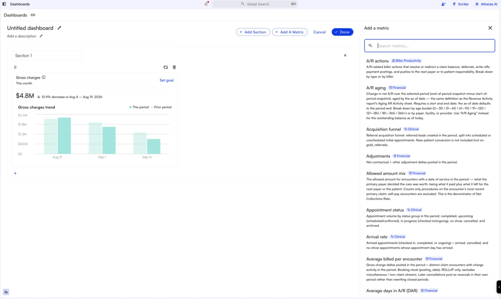Click the Clinical tag beside Arrival rate
Viewport: 501px width, 299px height.
pyautogui.click(x=398, y=237)
